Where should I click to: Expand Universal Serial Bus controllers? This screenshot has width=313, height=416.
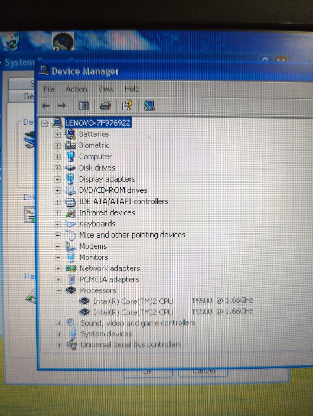60,345
